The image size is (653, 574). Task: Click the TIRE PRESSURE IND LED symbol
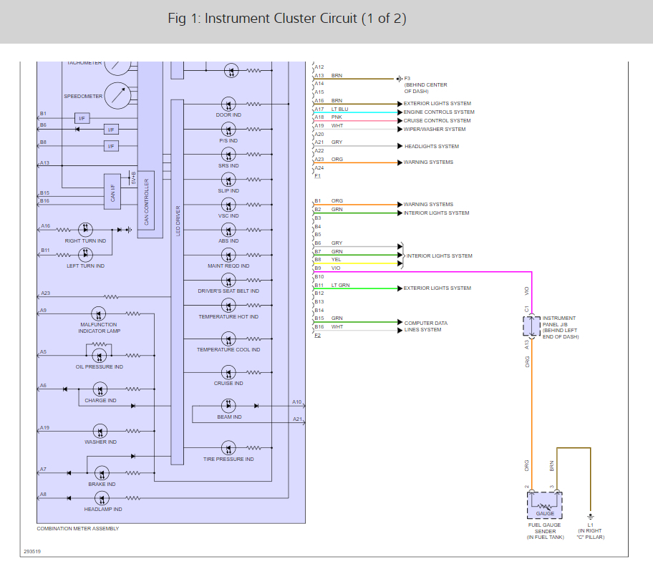click(228, 448)
